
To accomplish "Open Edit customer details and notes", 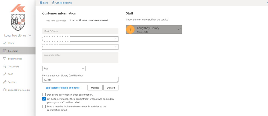I will (63, 88).
